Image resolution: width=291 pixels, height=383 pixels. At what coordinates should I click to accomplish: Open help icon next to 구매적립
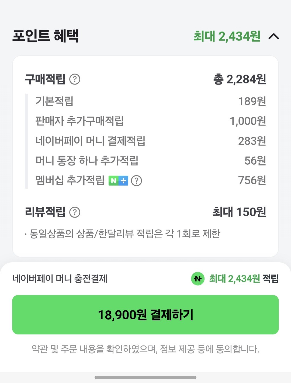[x=75, y=79]
